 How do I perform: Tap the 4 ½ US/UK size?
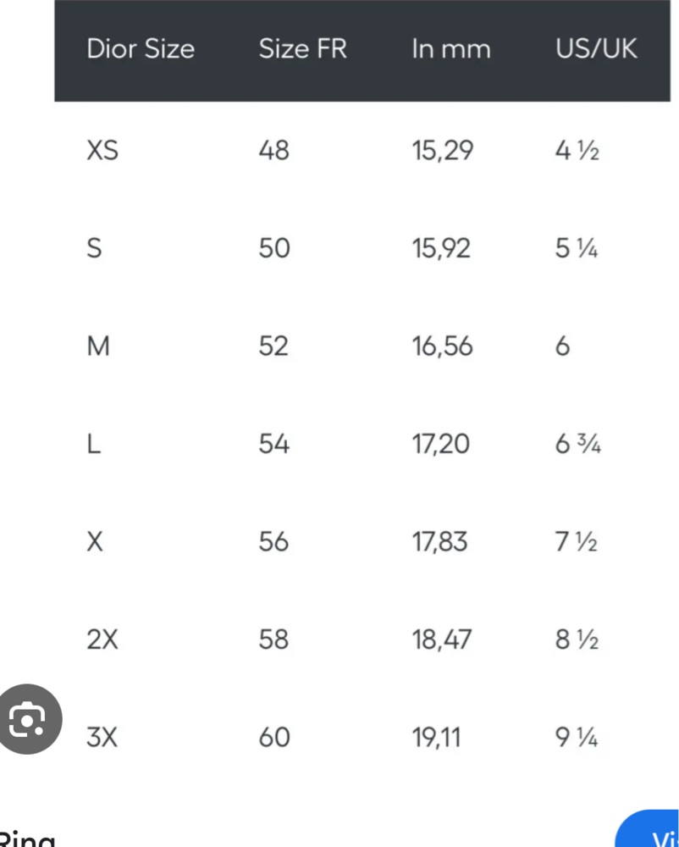[x=577, y=150]
